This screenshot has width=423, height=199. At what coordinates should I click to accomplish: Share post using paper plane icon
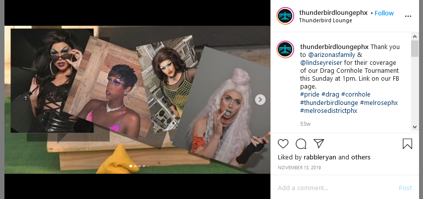(319, 144)
